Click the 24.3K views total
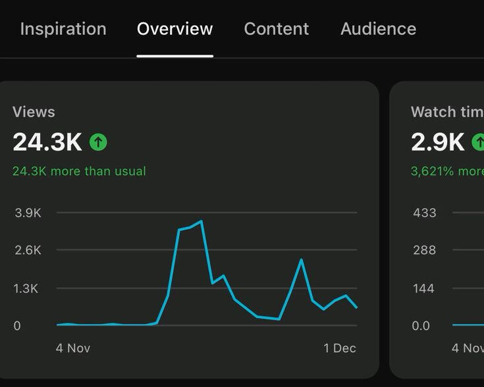This screenshot has height=387, width=484. coord(47,142)
